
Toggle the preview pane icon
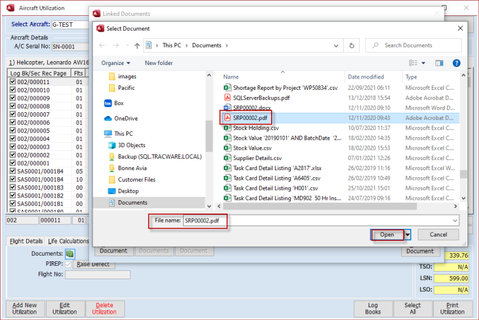[x=439, y=63]
